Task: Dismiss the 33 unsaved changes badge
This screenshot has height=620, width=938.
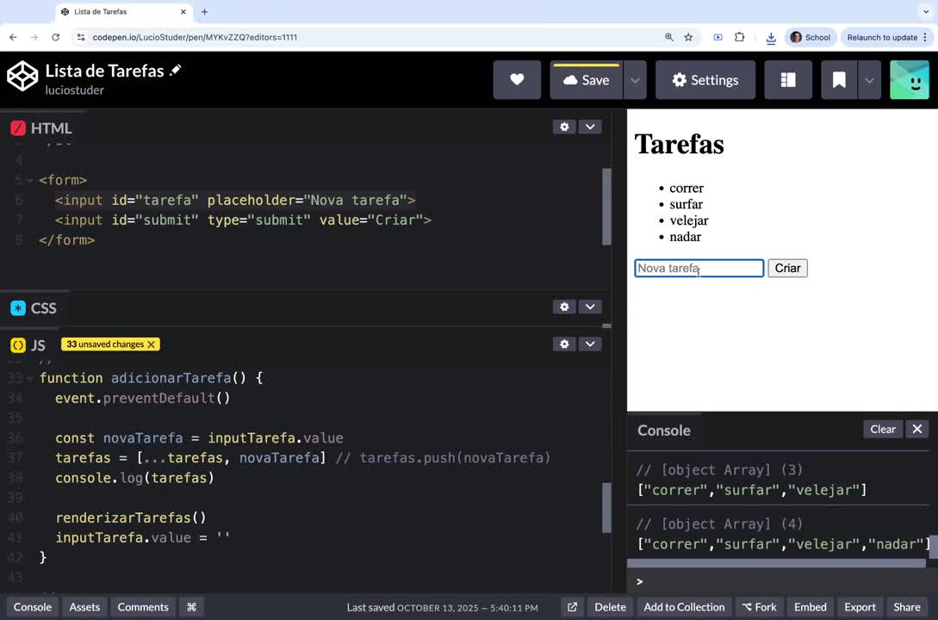Action: pyautogui.click(x=152, y=344)
